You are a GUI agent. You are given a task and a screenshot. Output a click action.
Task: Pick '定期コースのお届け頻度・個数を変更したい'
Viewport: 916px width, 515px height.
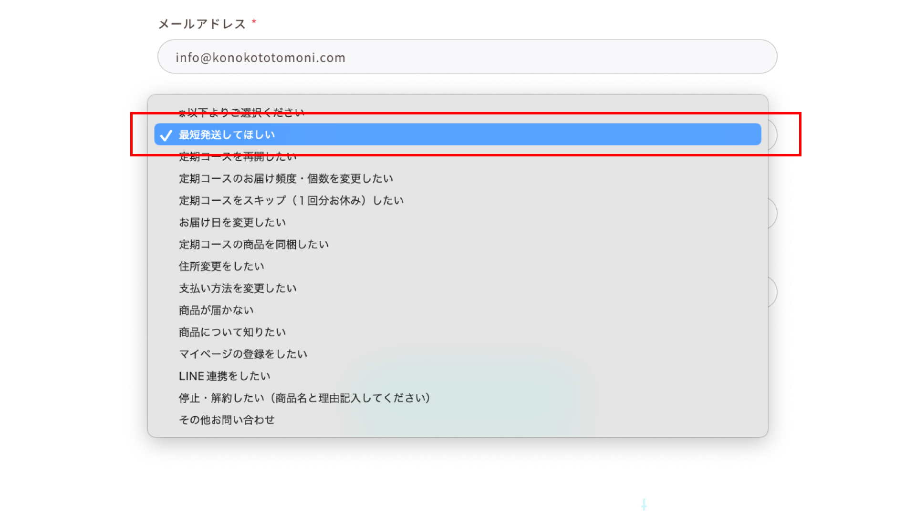(458, 178)
